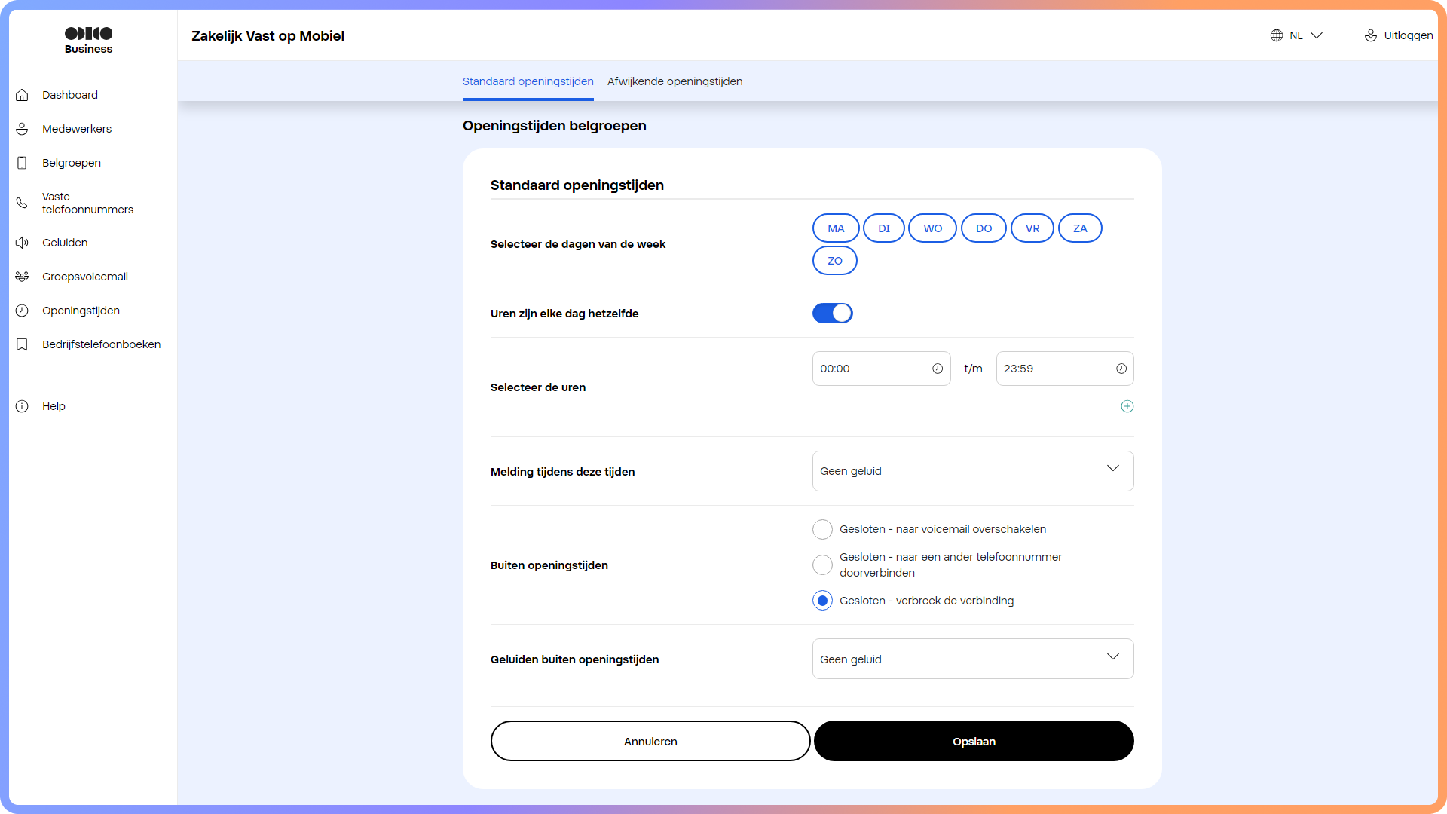
Task: Click the Belgroepen phone icon
Action: tap(22, 163)
